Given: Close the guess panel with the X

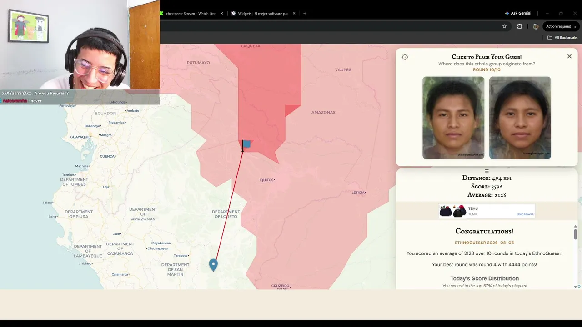Looking at the screenshot, I should coord(569,56).
